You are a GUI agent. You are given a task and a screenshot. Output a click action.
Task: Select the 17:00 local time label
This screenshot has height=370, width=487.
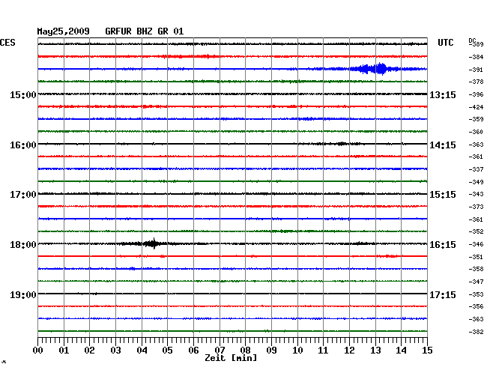(x=23, y=195)
